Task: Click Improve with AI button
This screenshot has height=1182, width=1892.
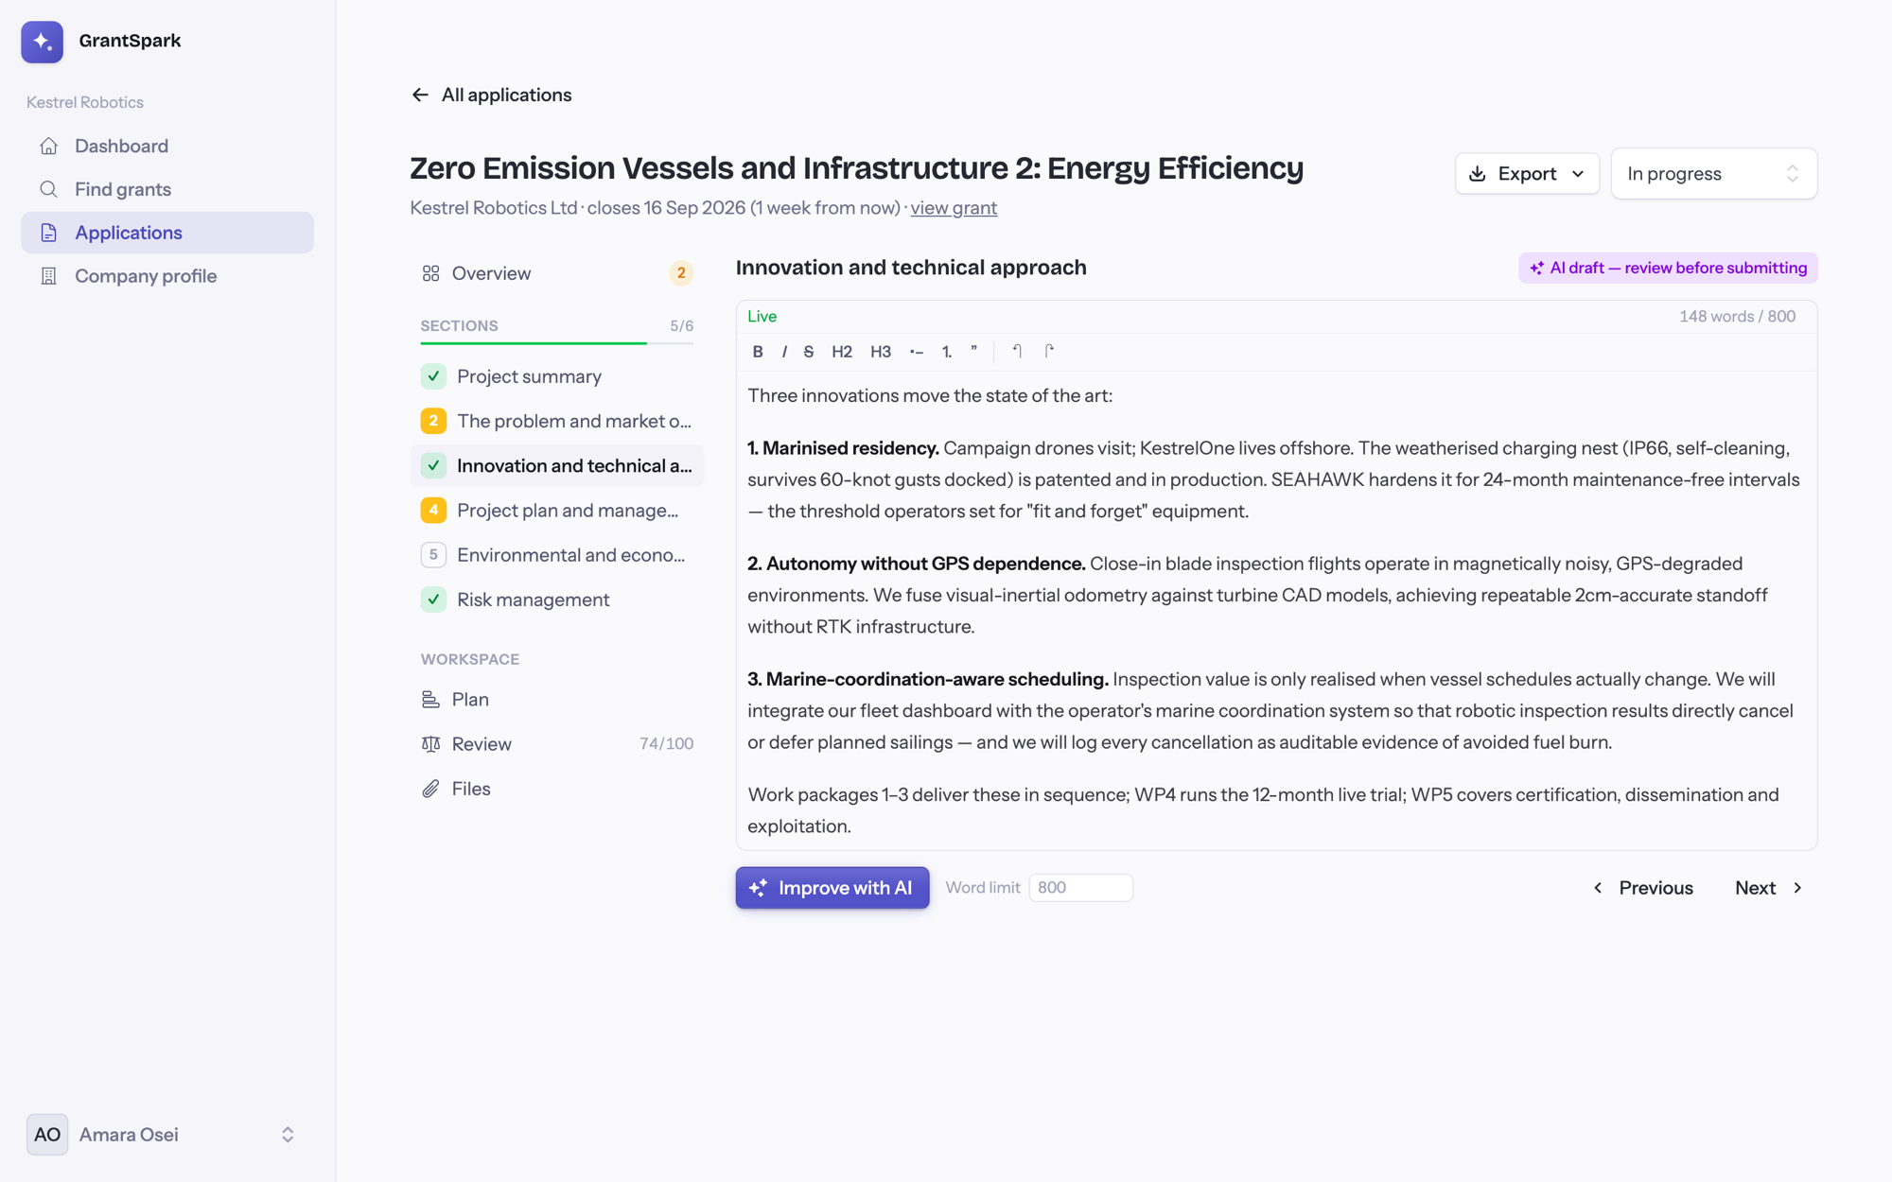Action: (x=832, y=888)
